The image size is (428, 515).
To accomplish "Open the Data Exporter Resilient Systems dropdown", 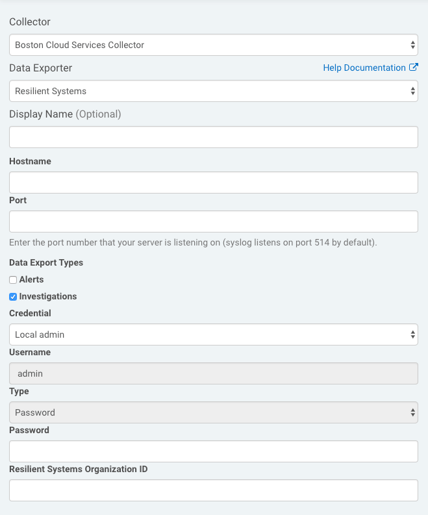I will (x=214, y=91).
